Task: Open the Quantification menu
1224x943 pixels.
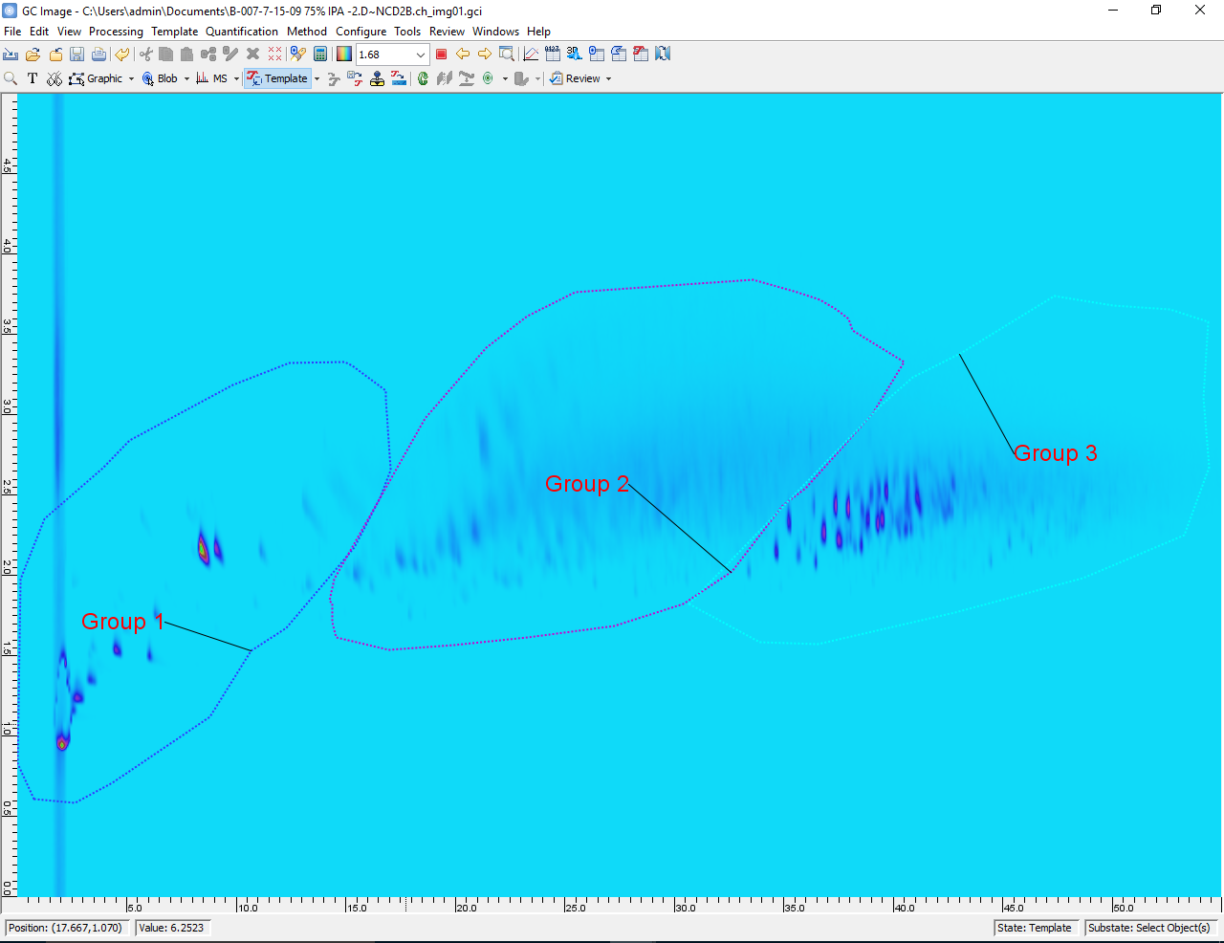Action: (x=242, y=31)
